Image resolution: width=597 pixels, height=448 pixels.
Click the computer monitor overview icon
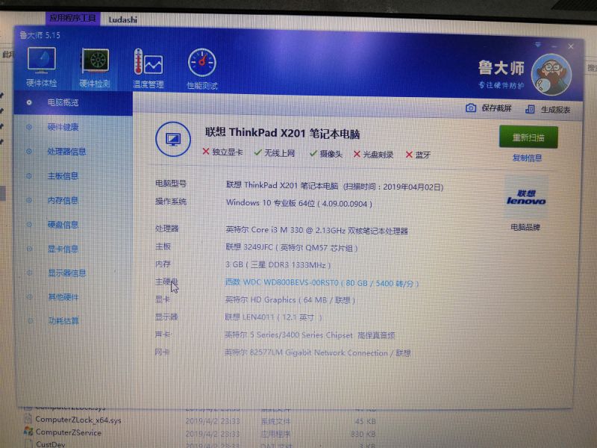click(173, 139)
